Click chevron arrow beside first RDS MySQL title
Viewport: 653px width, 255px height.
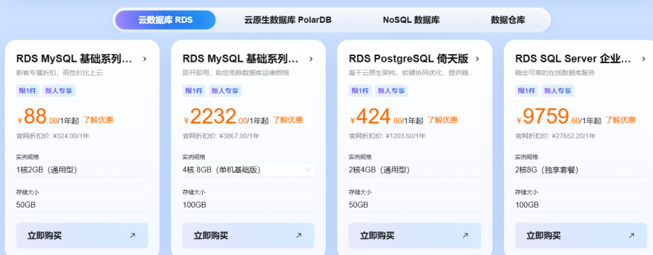145,59
